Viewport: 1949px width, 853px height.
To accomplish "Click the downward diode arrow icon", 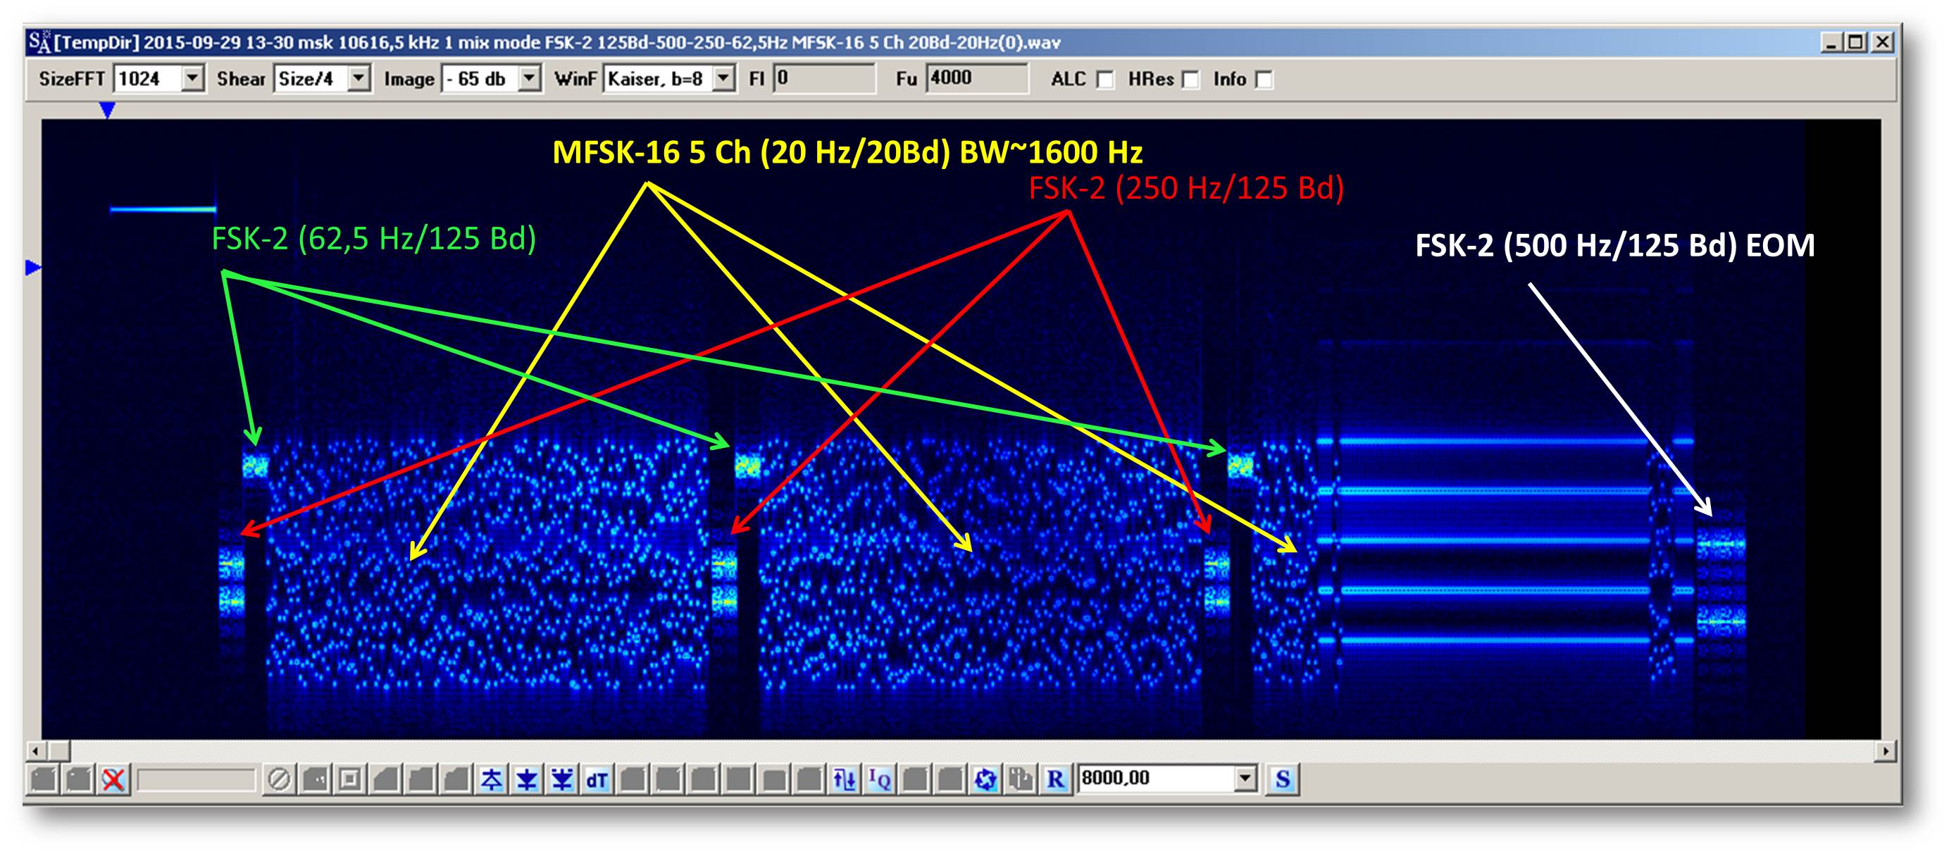I will click(527, 779).
